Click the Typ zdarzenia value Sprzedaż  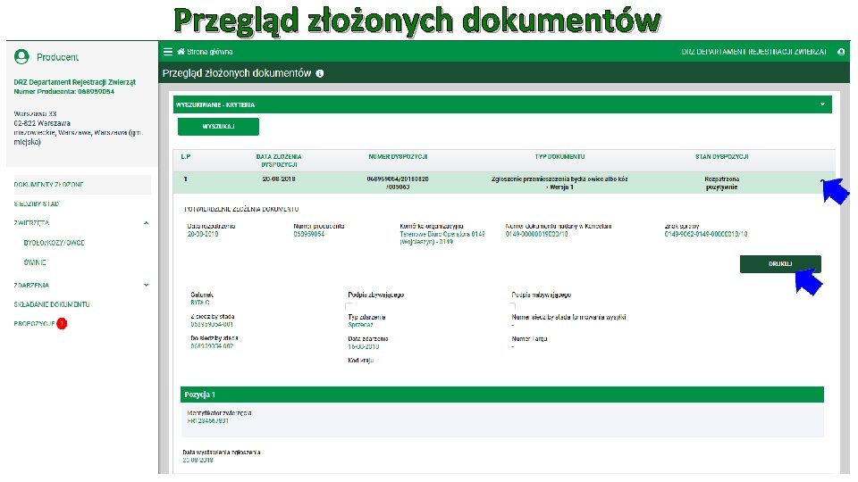(x=360, y=325)
